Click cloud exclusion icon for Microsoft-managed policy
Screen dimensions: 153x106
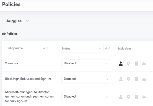coord(144,97)
